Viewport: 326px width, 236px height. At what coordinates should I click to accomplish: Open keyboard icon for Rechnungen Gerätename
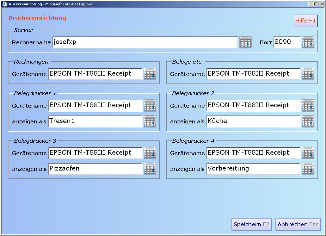coord(150,74)
